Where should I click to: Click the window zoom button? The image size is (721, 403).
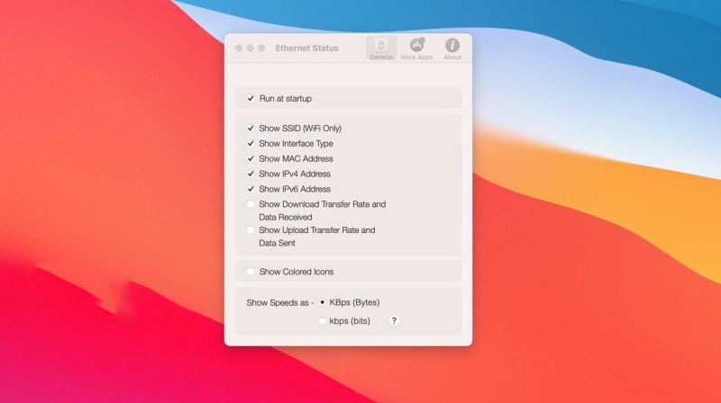(x=261, y=48)
